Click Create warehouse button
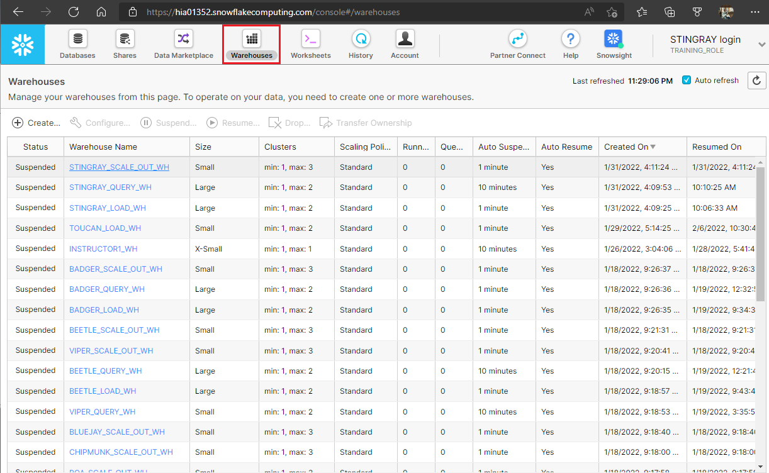This screenshot has height=473, width=769. coord(36,123)
